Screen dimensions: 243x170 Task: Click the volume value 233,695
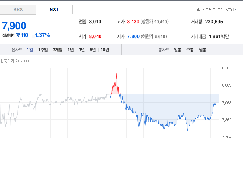[214, 22]
